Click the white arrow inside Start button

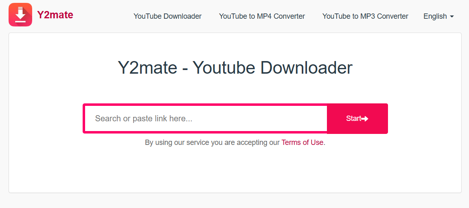pyautogui.click(x=365, y=118)
